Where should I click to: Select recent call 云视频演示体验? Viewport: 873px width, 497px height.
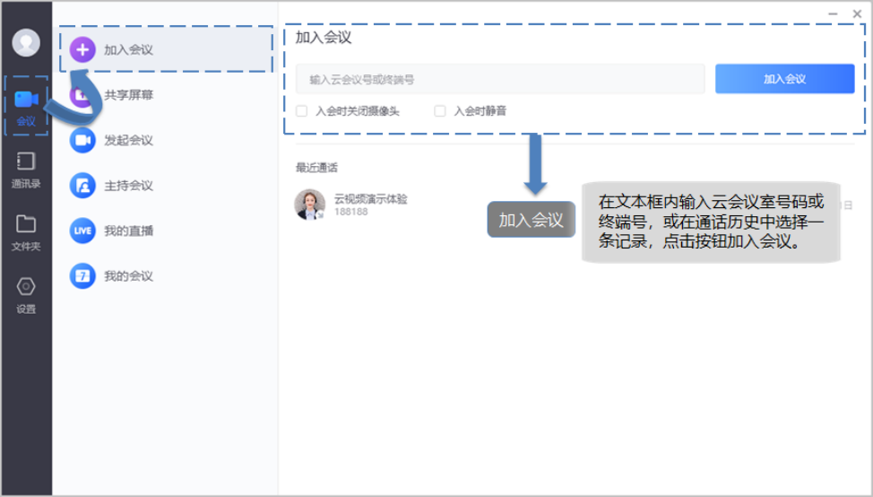(370, 199)
